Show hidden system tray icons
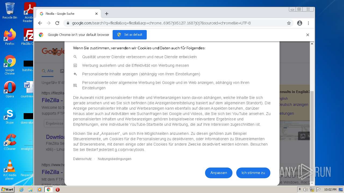Viewport: 344px width, 193px height. point(300,190)
